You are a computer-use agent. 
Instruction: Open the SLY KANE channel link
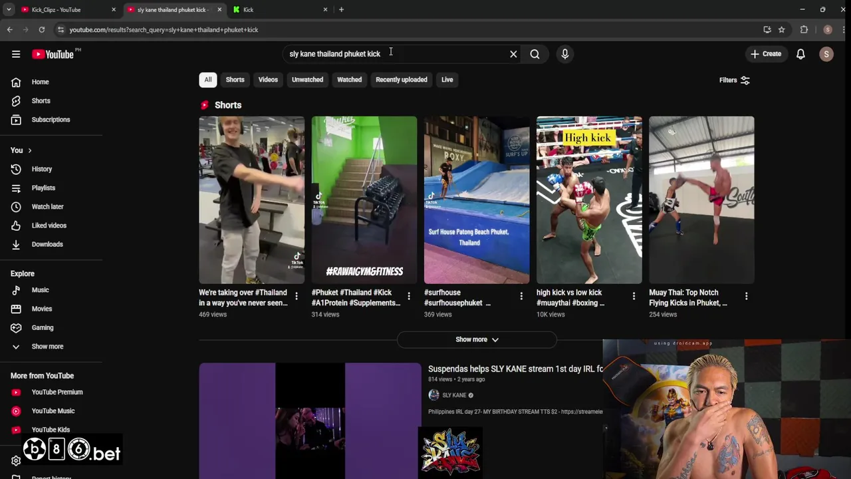point(454,395)
